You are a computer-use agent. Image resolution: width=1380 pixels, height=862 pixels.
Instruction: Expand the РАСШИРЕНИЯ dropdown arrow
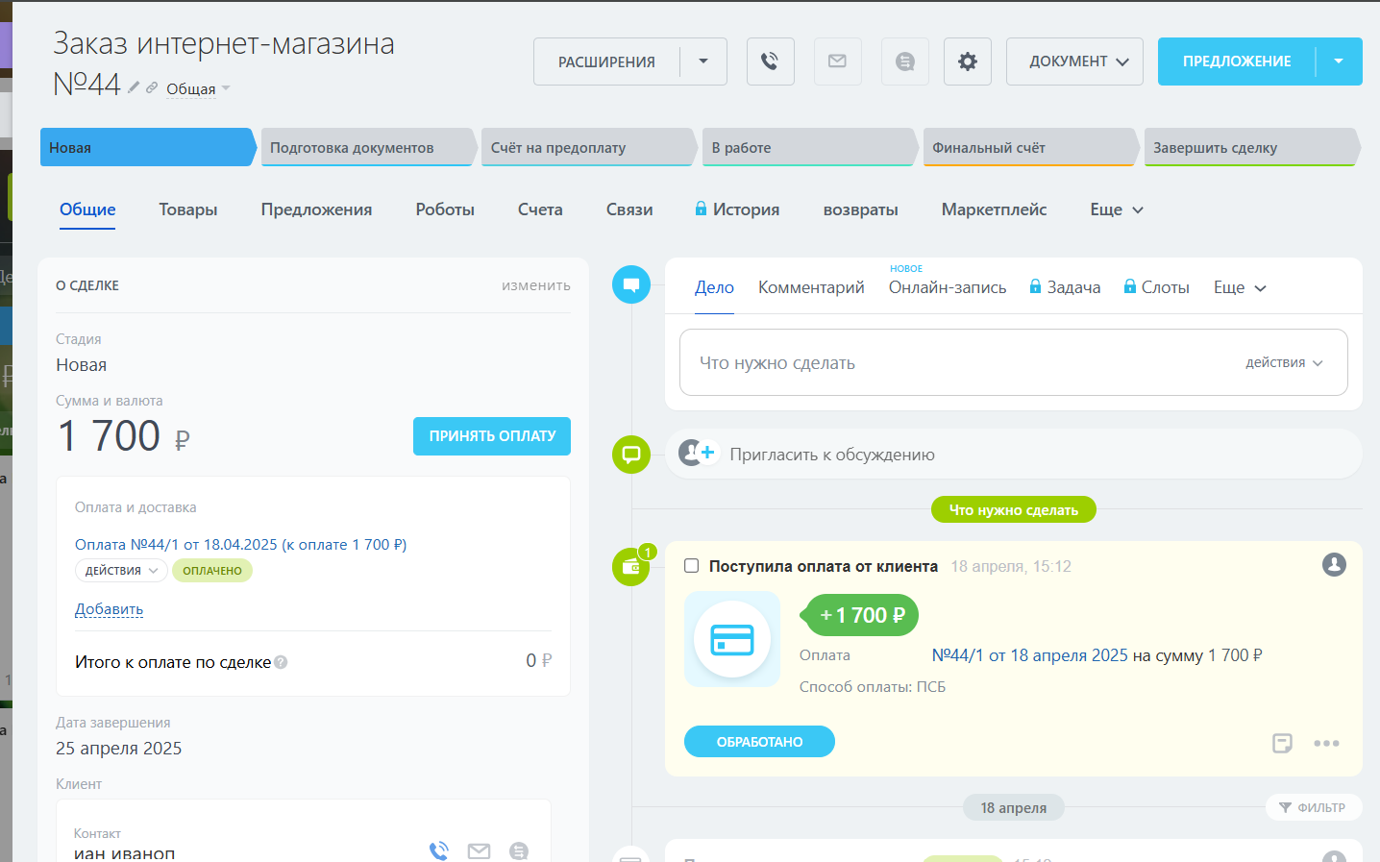[x=703, y=62]
